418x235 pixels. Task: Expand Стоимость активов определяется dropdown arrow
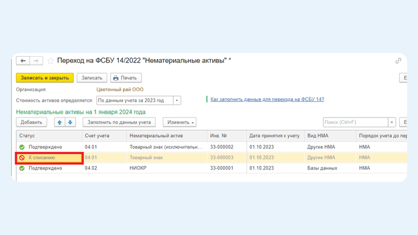coord(177,101)
